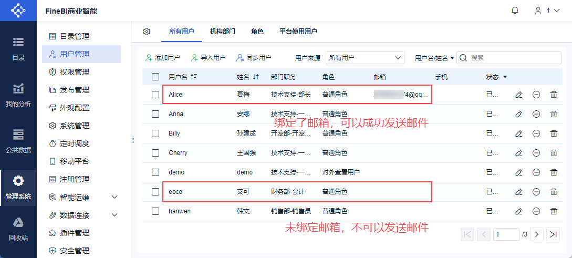Switch to the 角色 tab
This screenshot has height=258, width=572.
tap(257, 32)
